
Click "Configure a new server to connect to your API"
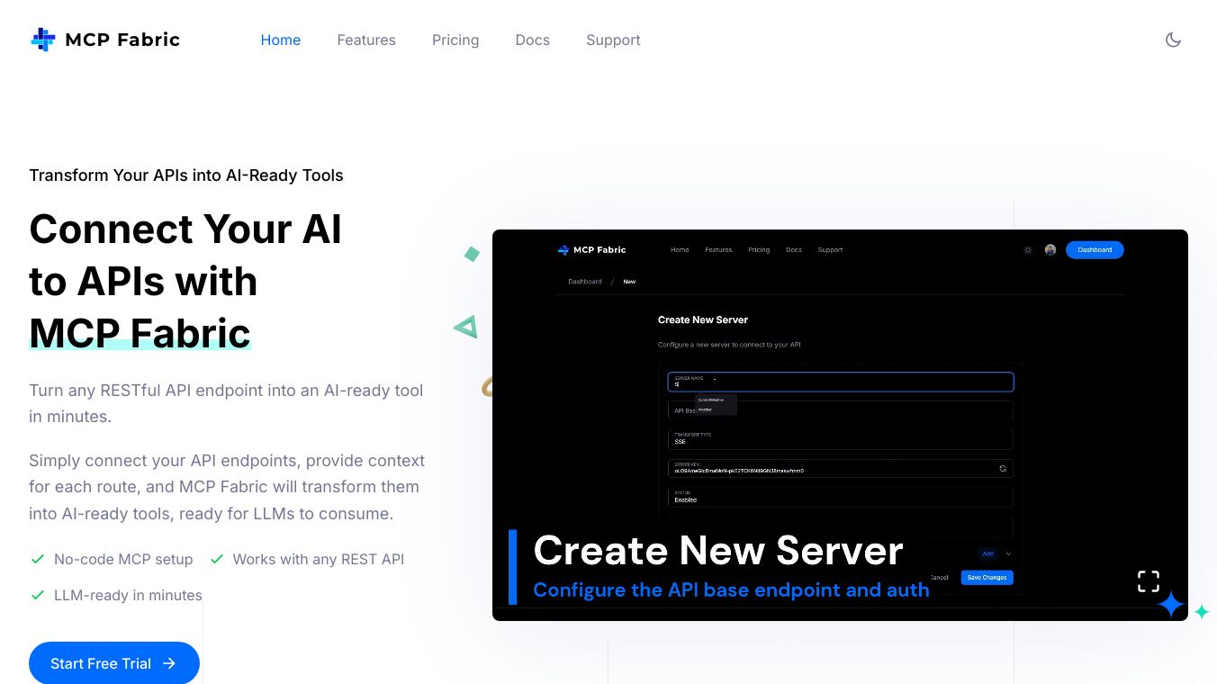(729, 345)
